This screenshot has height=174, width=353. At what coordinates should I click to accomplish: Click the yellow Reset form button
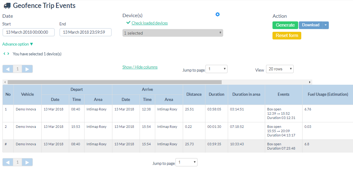point(287,35)
